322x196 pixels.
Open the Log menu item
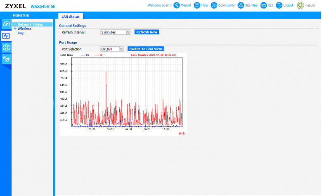(x=20, y=33)
